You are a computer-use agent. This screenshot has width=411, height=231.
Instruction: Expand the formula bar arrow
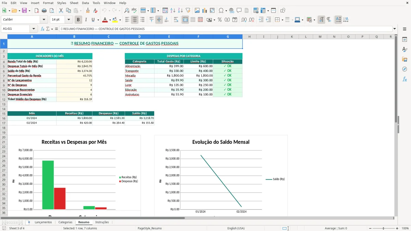[395, 29]
